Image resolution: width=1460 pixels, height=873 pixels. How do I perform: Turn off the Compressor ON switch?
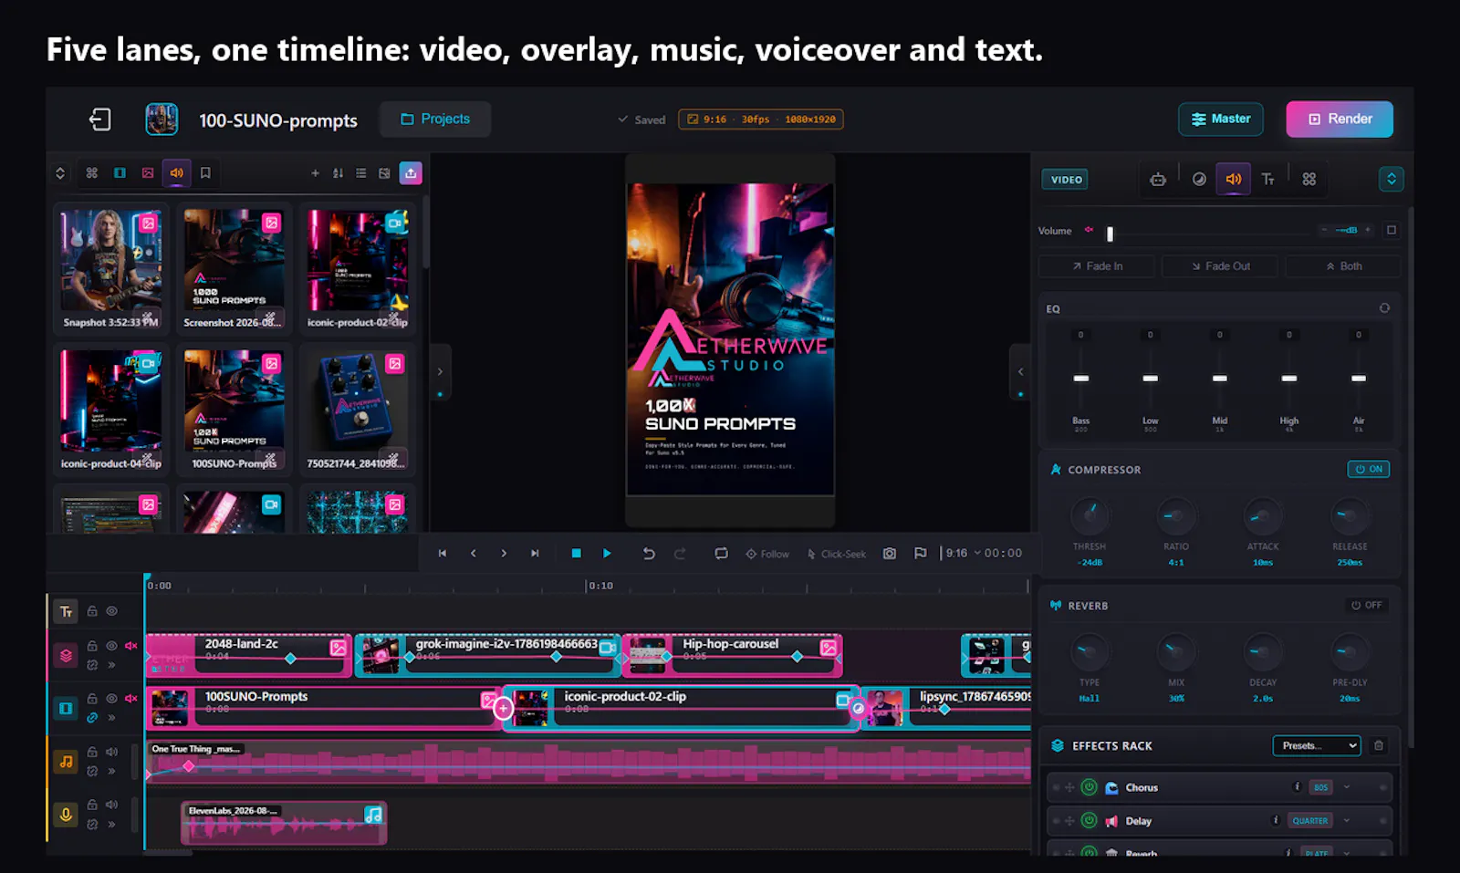1369,469
